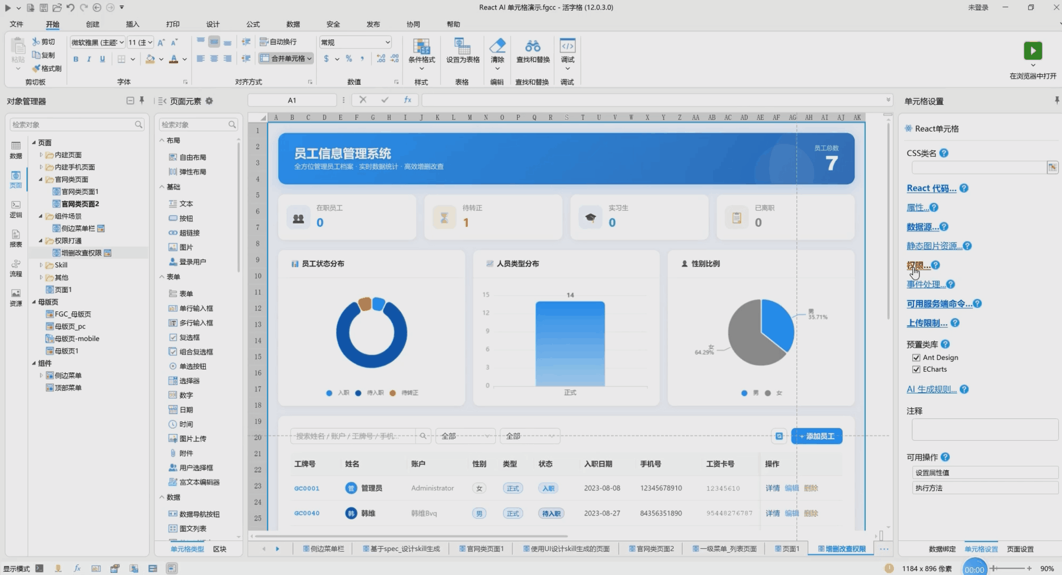The height and width of the screenshot is (575, 1062).
Task: Click the CSS类名 help question icon
Action: [x=944, y=153]
